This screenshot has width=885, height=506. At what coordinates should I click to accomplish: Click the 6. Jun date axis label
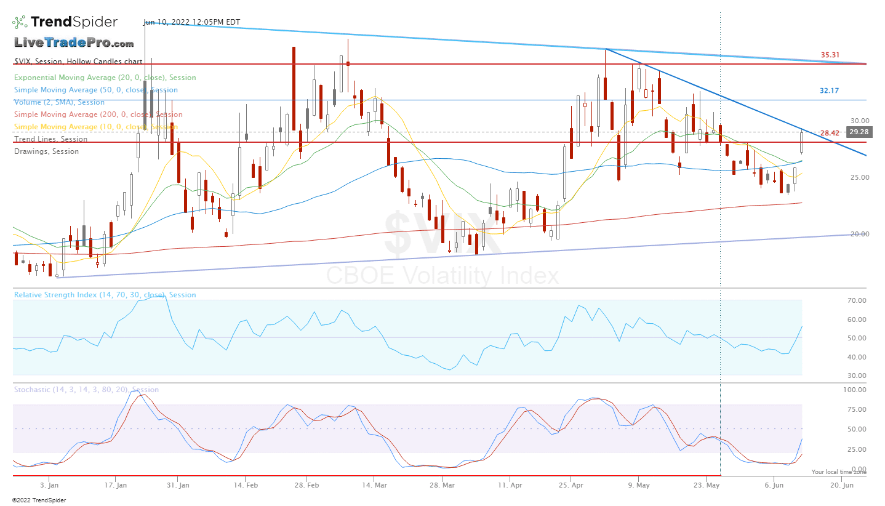(775, 485)
